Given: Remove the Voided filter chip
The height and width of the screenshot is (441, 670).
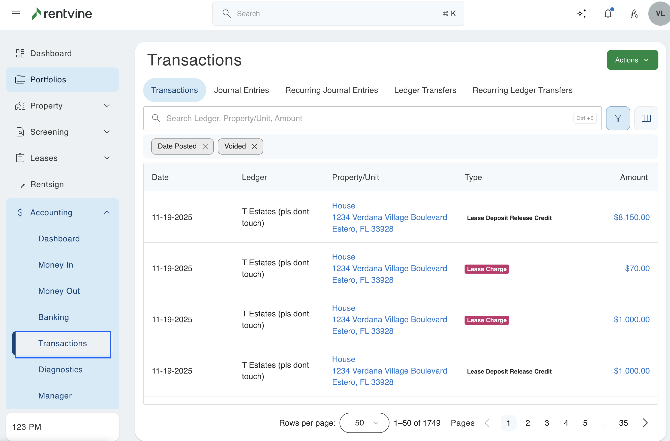Looking at the screenshot, I should pos(254,146).
